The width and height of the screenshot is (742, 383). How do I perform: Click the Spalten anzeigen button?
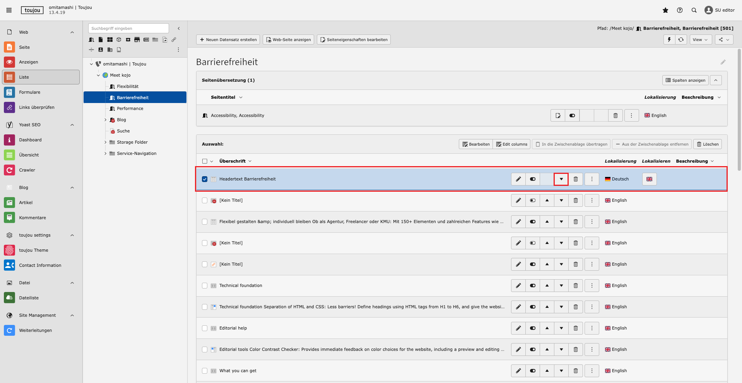685,80
